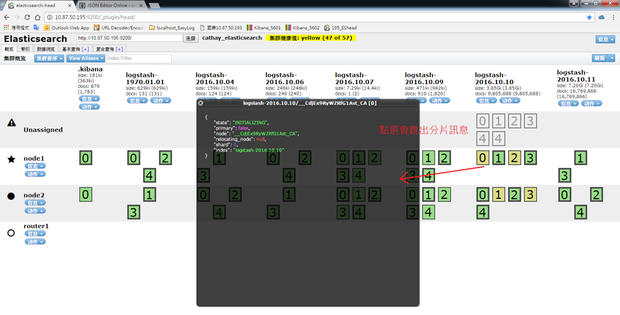Select yellow shard 2 of logstash-2016.10.10 on node1
620x315 pixels.
(x=514, y=158)
